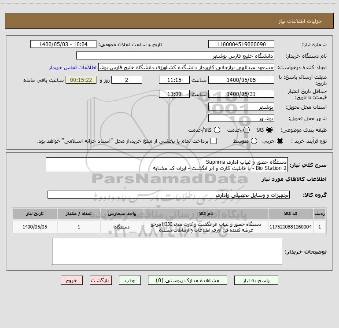This screenshot has width=339, height=328.
Task: Click the واحد شمارش column header
Action: pos(122,214)
